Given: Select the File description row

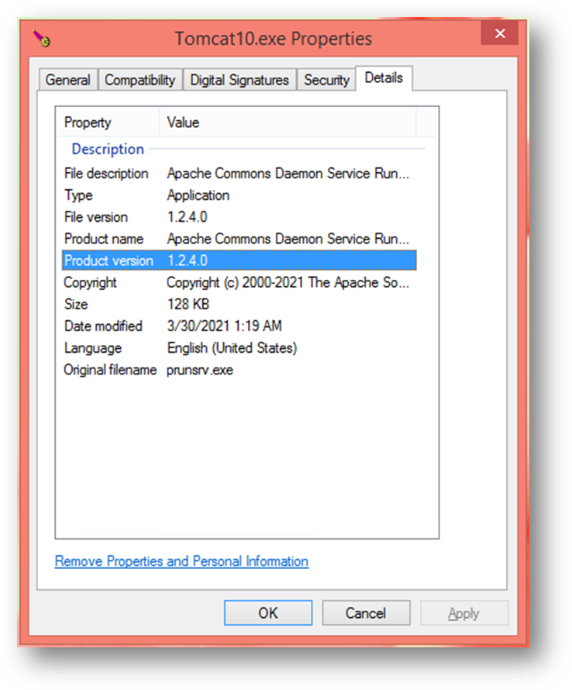Looking at the screenshot, I should coord(239,174).
